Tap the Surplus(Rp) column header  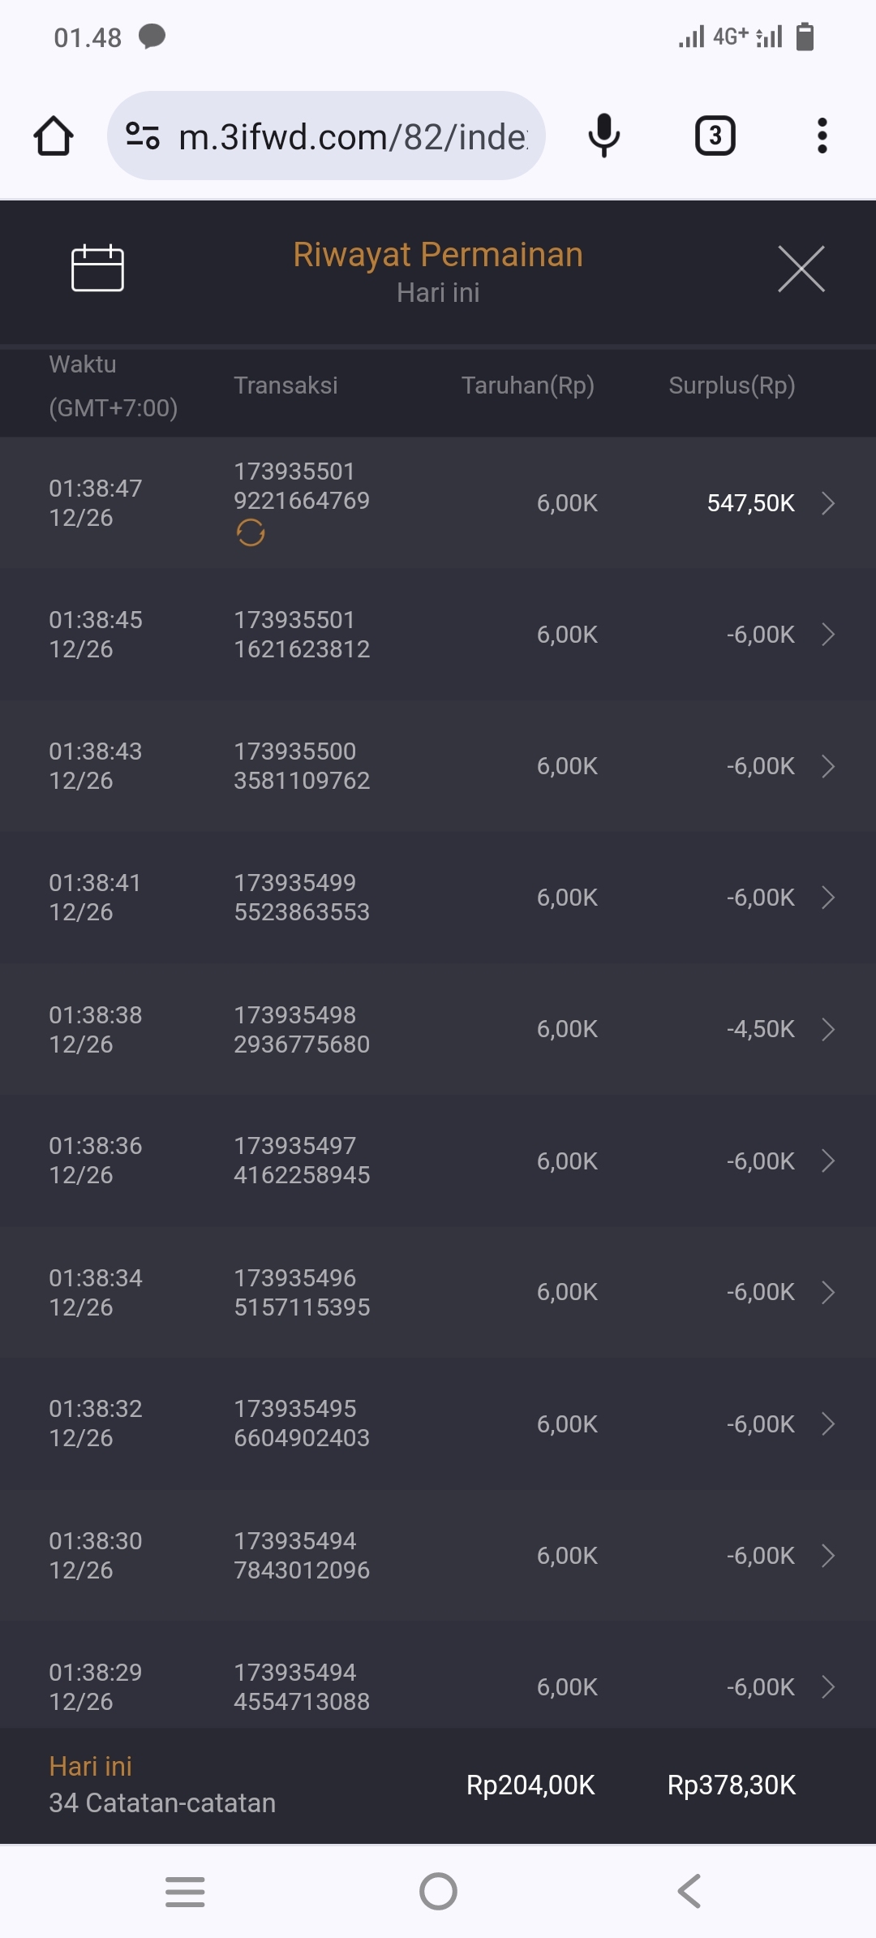tap(732, 385)
